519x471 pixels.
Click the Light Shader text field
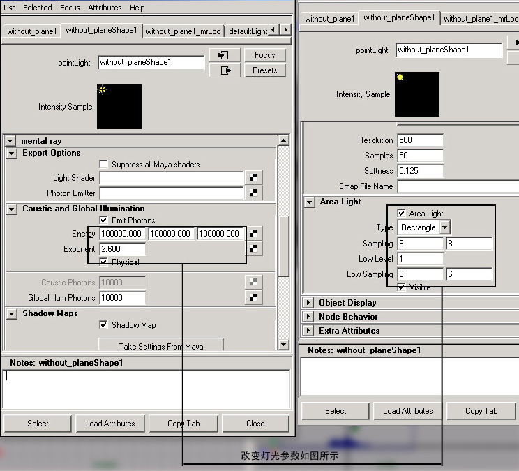[x=172, y=178]
